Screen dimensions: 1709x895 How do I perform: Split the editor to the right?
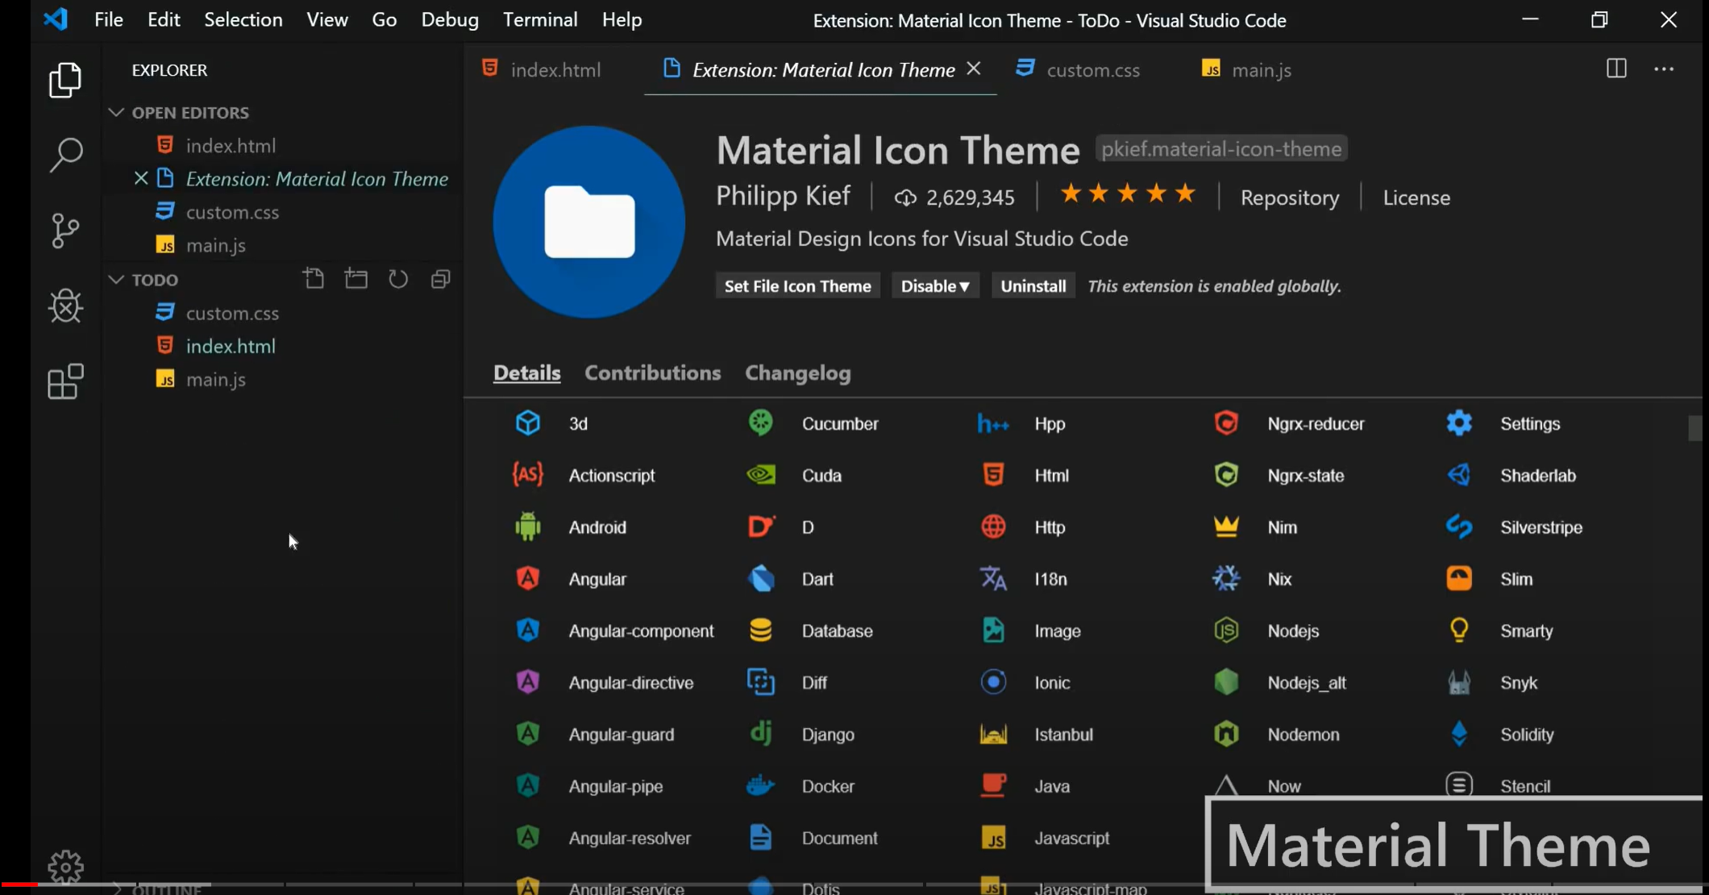(x=1615, y=69)
